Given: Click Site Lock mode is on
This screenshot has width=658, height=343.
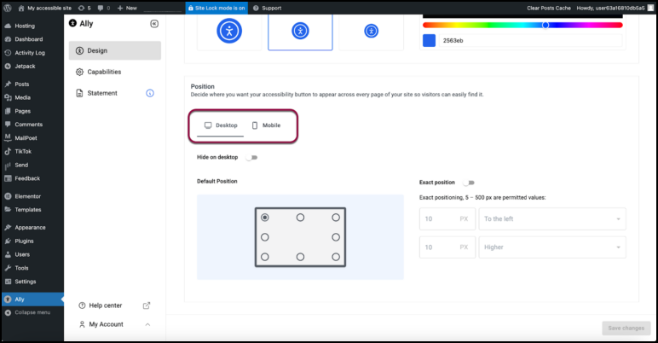Looking at the screenshot, I should [x=216, y=8].
